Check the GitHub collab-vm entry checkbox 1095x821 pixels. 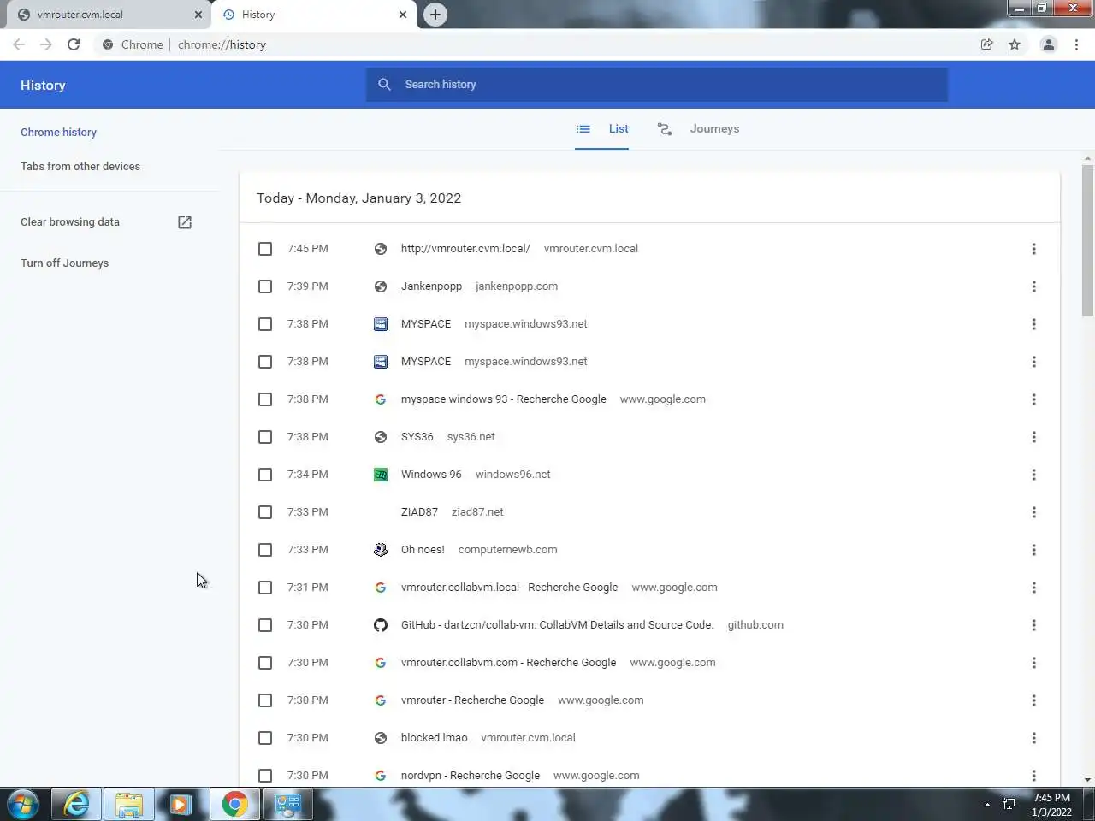(x=265, y=625)
